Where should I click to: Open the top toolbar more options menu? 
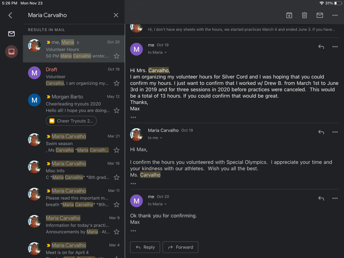point(335,15)
